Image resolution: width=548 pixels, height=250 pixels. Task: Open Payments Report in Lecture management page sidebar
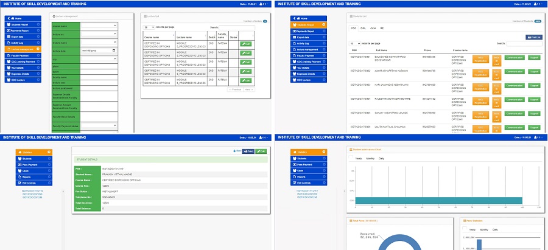point(23,31)
